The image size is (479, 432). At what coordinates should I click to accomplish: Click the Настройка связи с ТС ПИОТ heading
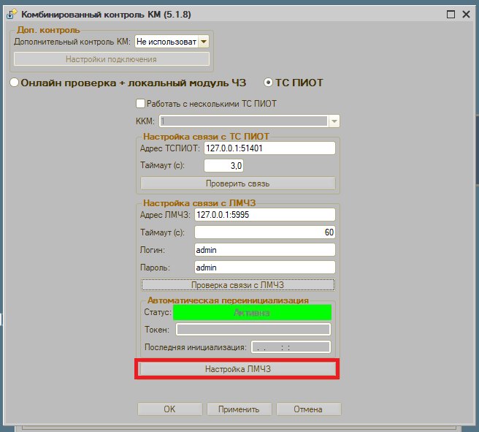click(206, 137)
